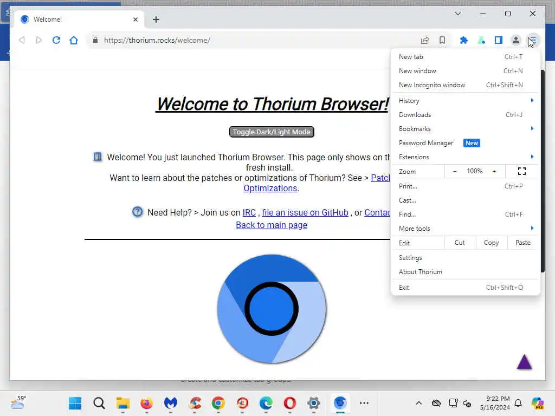Open file an issue on GitHub link

coord(305,212)
